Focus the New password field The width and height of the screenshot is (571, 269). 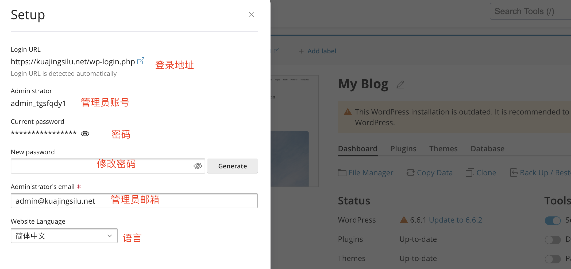pyautogui.click(x=108, y=166)
